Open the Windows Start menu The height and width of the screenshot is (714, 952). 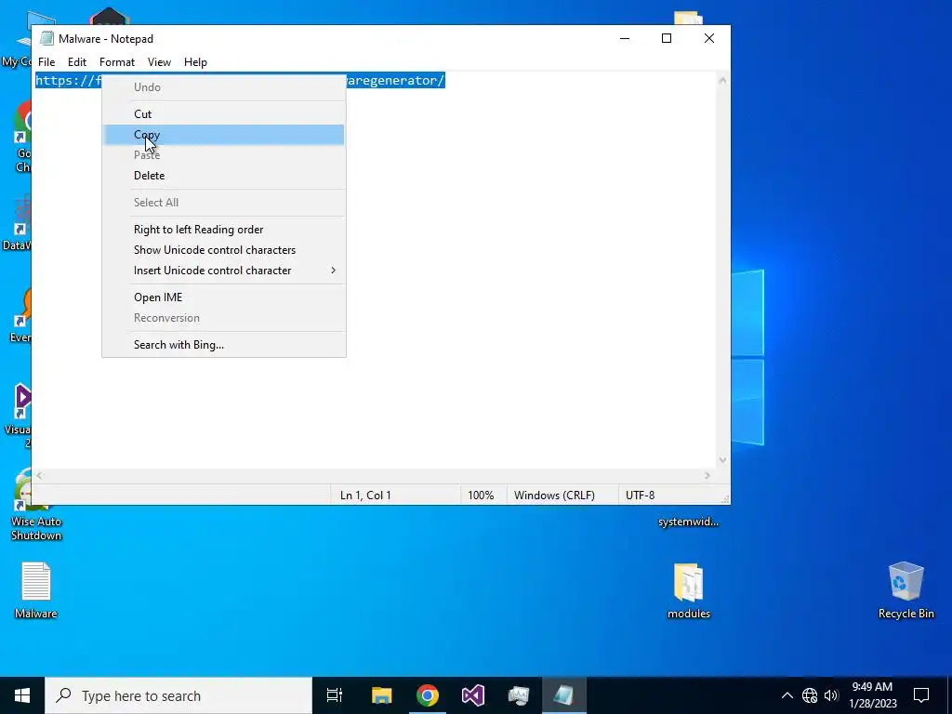[22, 695]
